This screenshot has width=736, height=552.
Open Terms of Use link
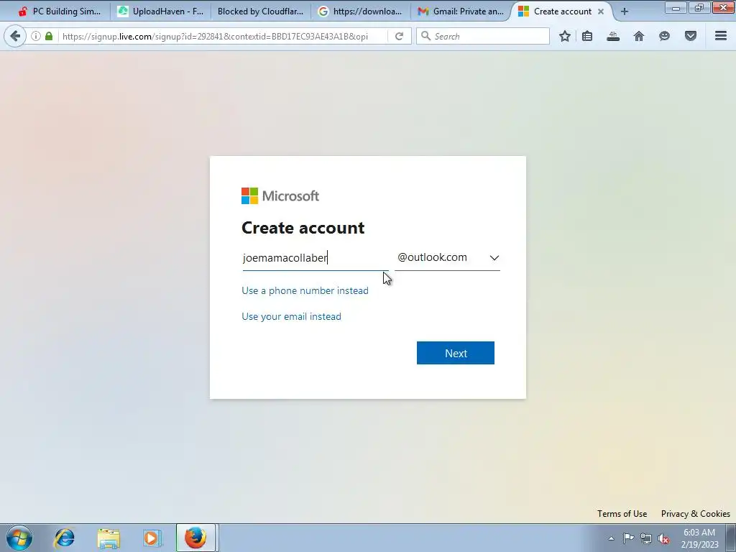coord(622,513)
